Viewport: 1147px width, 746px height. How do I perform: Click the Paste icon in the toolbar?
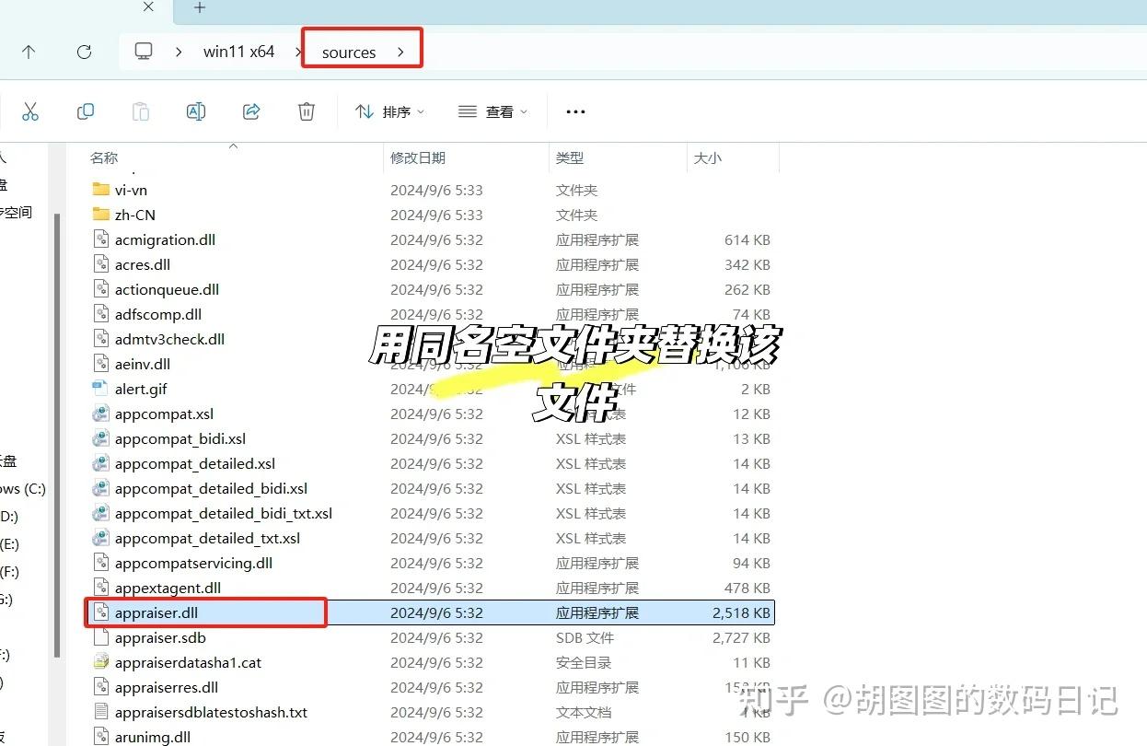click(140, 111)
